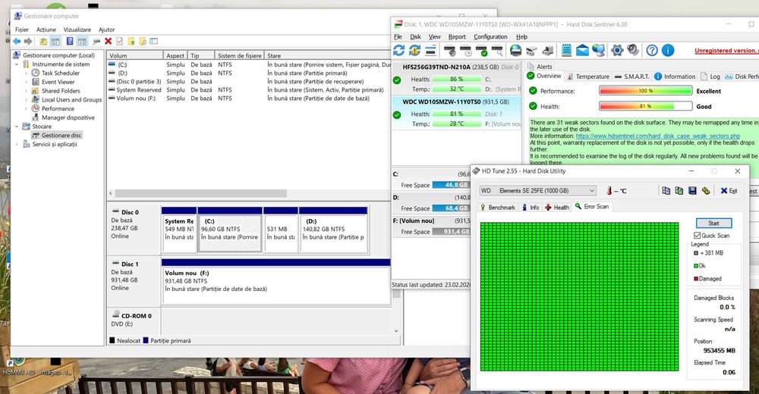The height and width of the screenshot is (394, 759).
Task: Click the round question-mark help icon in Sentinel
Action: 652,50
